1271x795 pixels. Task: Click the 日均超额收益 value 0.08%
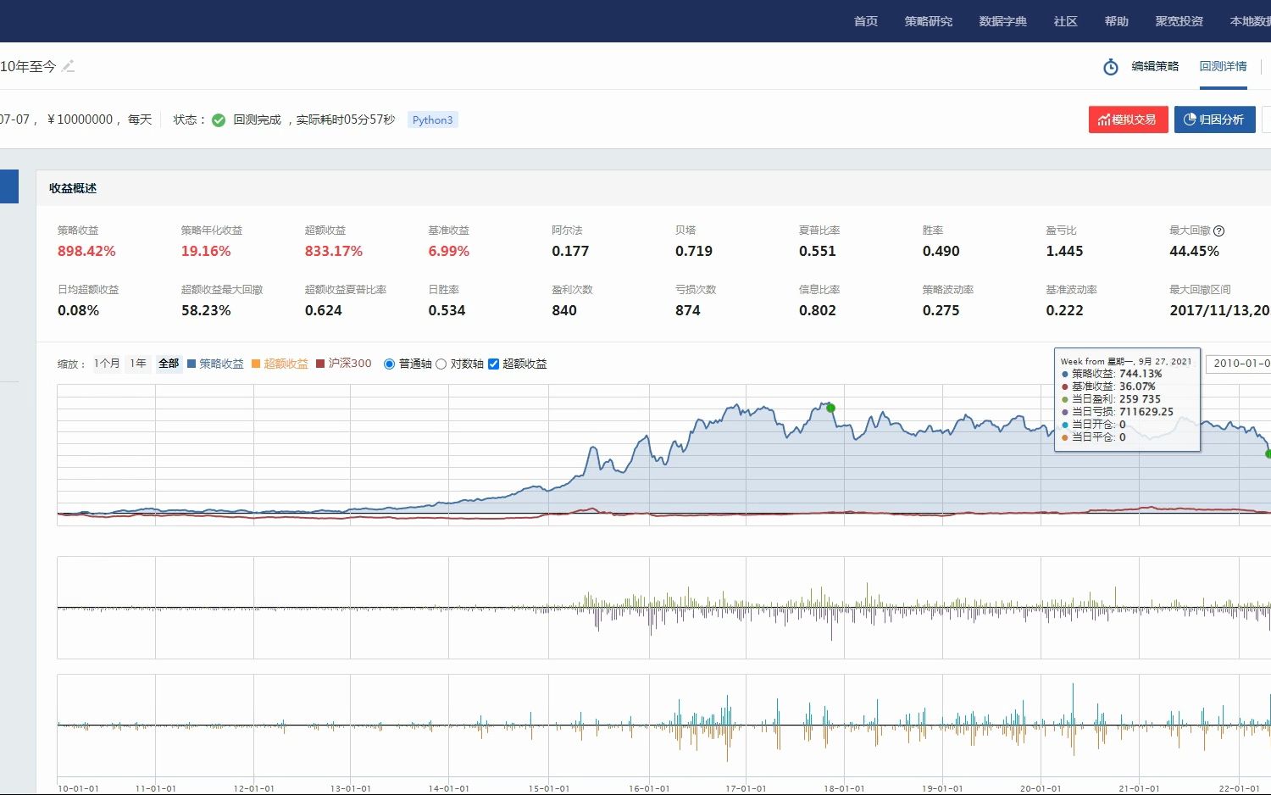click(79, 310)
